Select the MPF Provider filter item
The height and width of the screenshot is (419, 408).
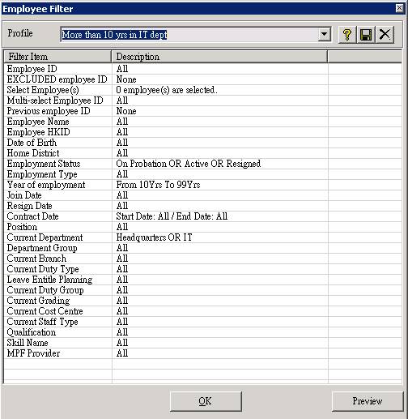33,353
